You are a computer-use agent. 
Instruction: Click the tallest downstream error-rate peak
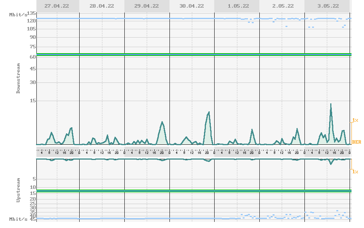pos(331,104)
